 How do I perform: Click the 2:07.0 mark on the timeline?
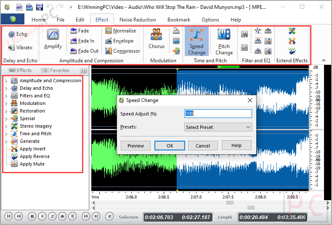tap(196, 197)
